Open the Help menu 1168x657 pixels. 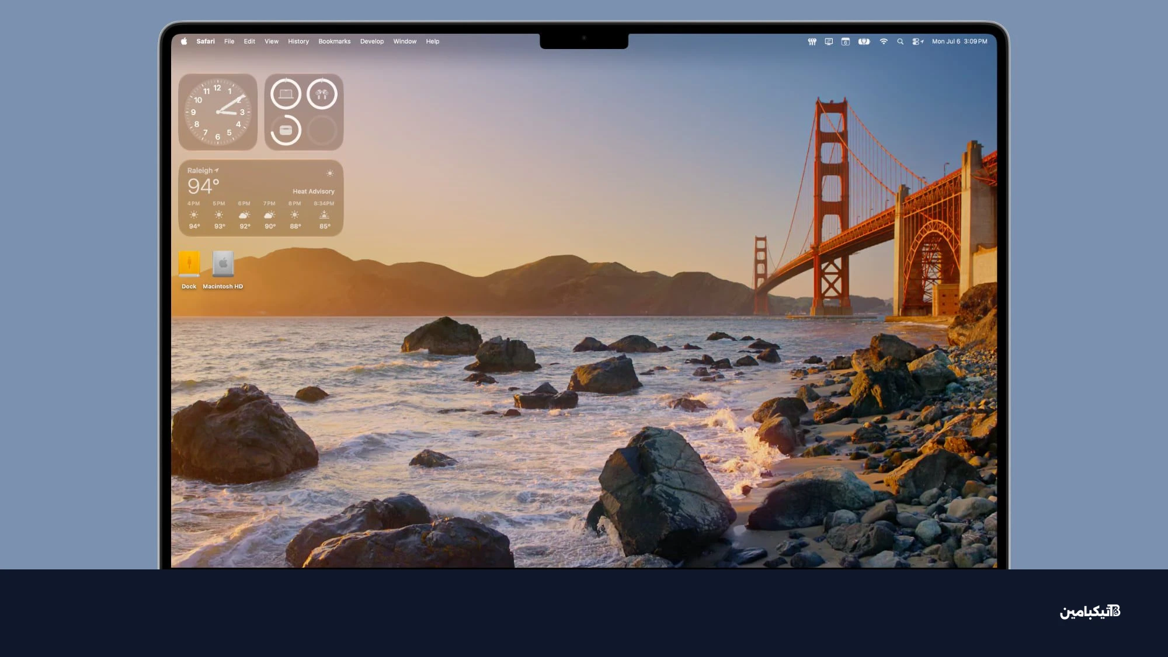click(433, 41)
